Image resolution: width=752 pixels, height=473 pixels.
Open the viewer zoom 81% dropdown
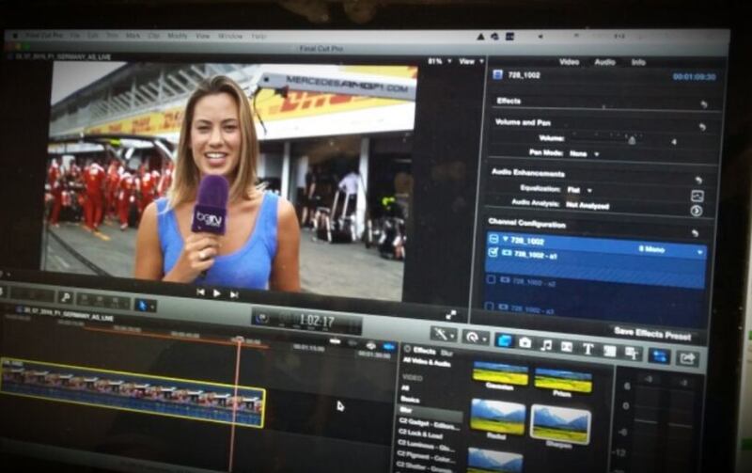[x=440, y=61]
